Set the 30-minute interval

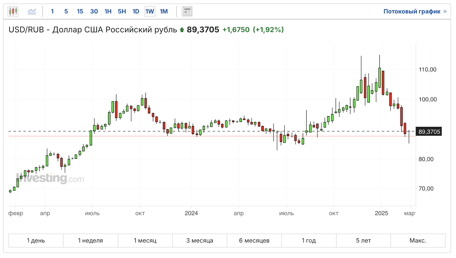tap(94, 11)
